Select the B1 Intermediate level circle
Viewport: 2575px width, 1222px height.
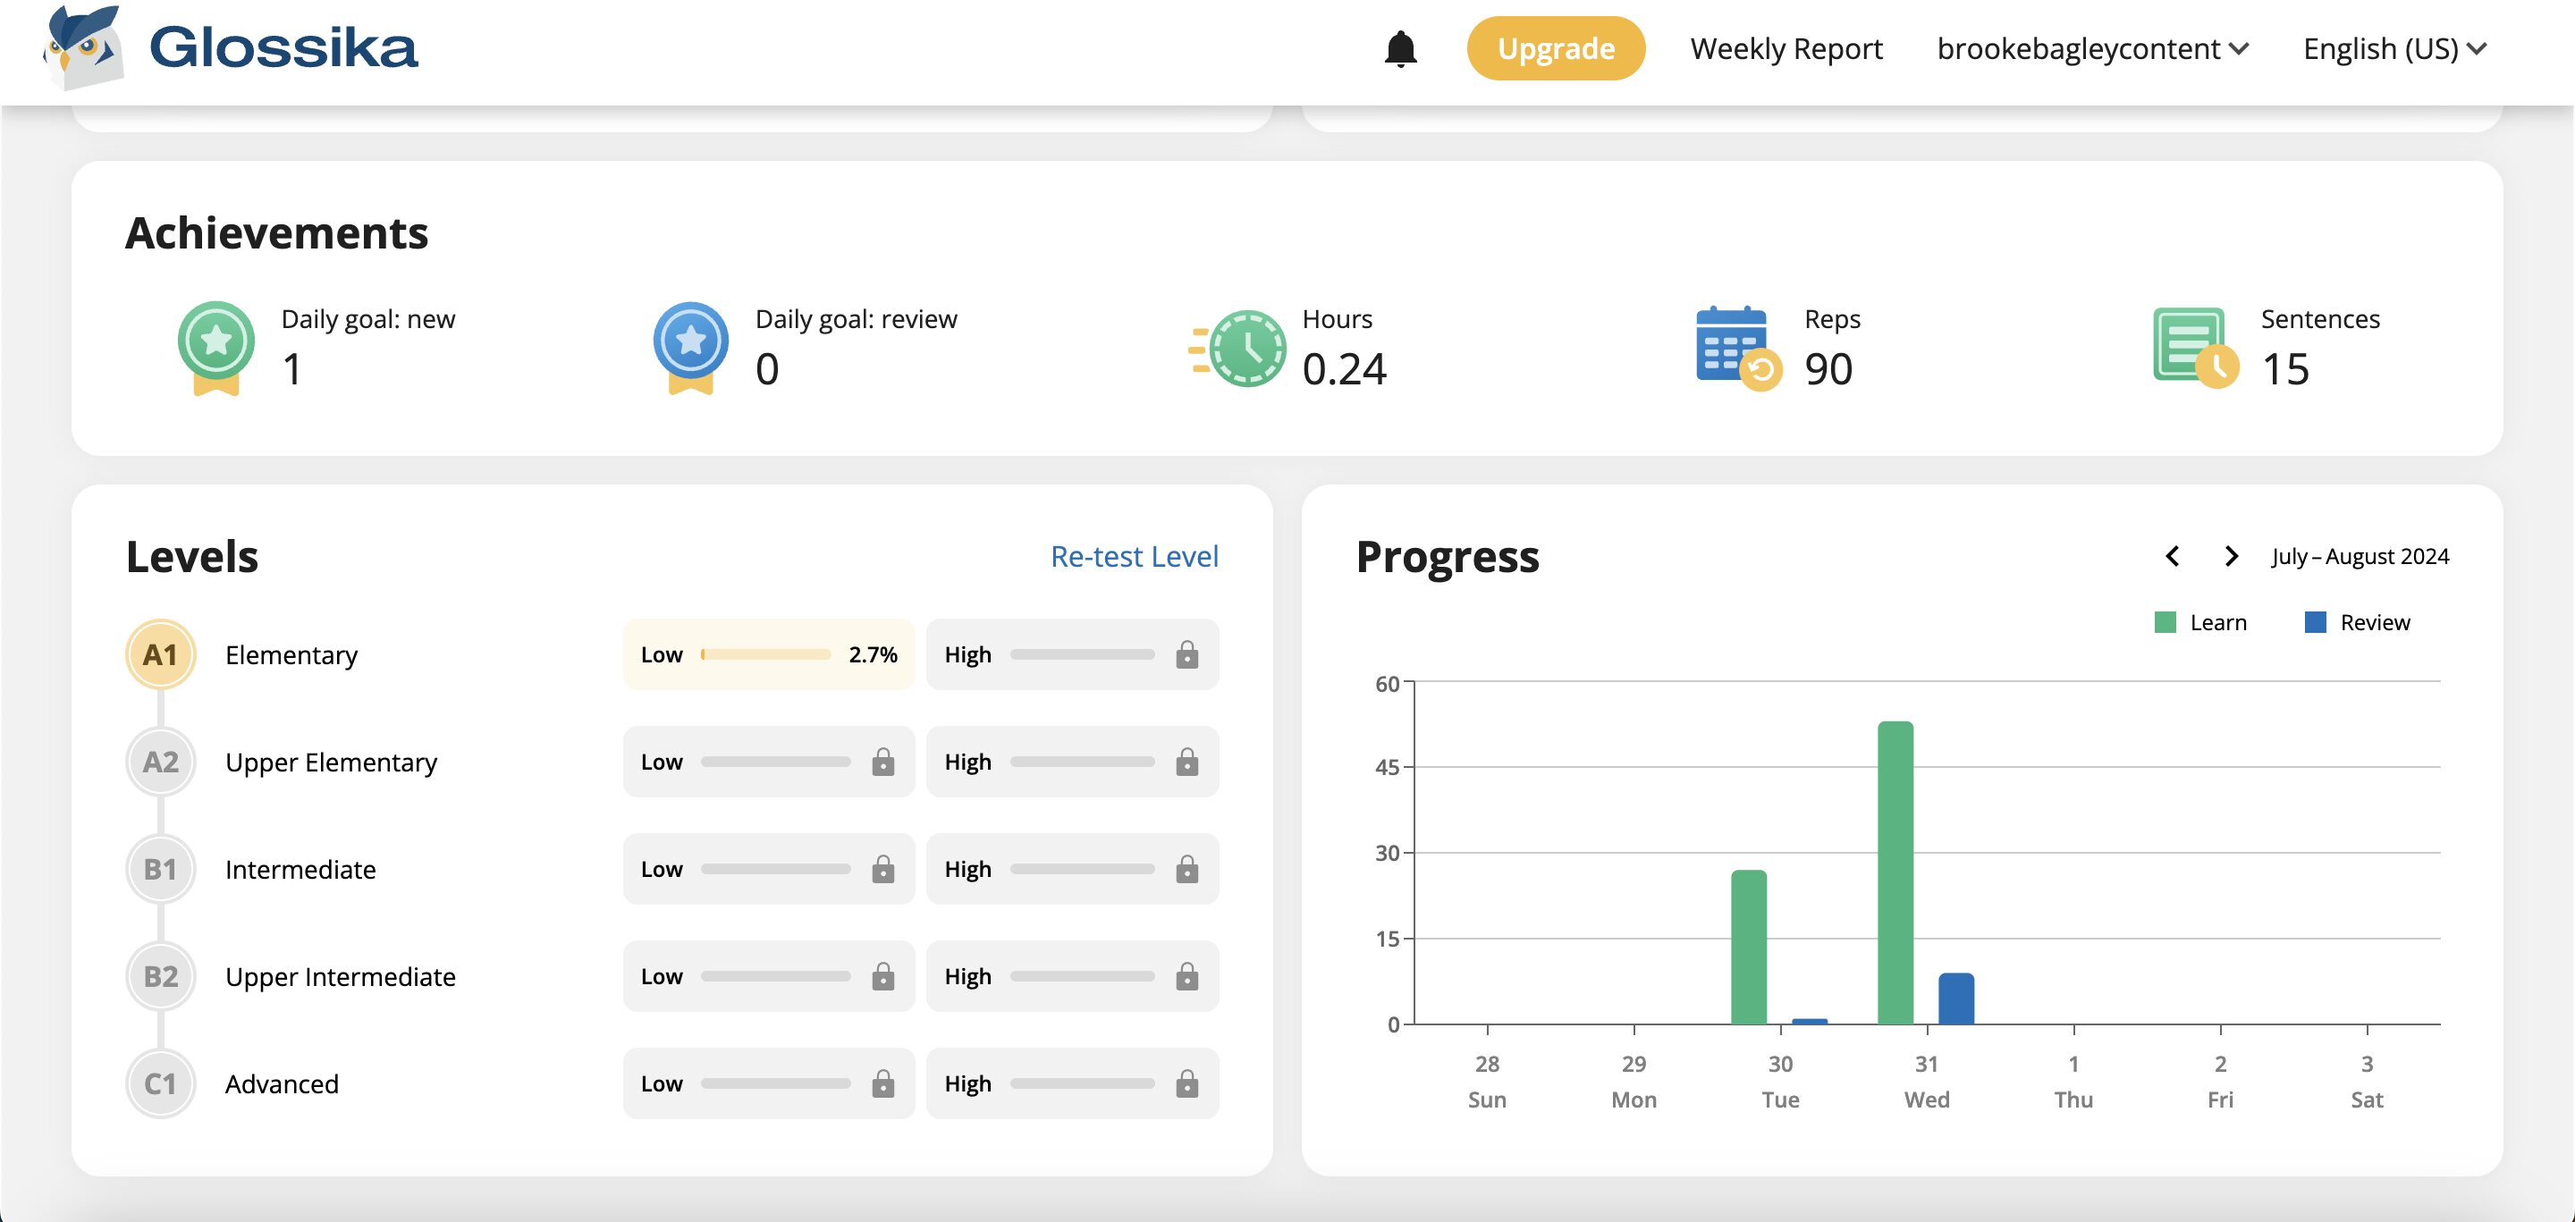(160, 869)
